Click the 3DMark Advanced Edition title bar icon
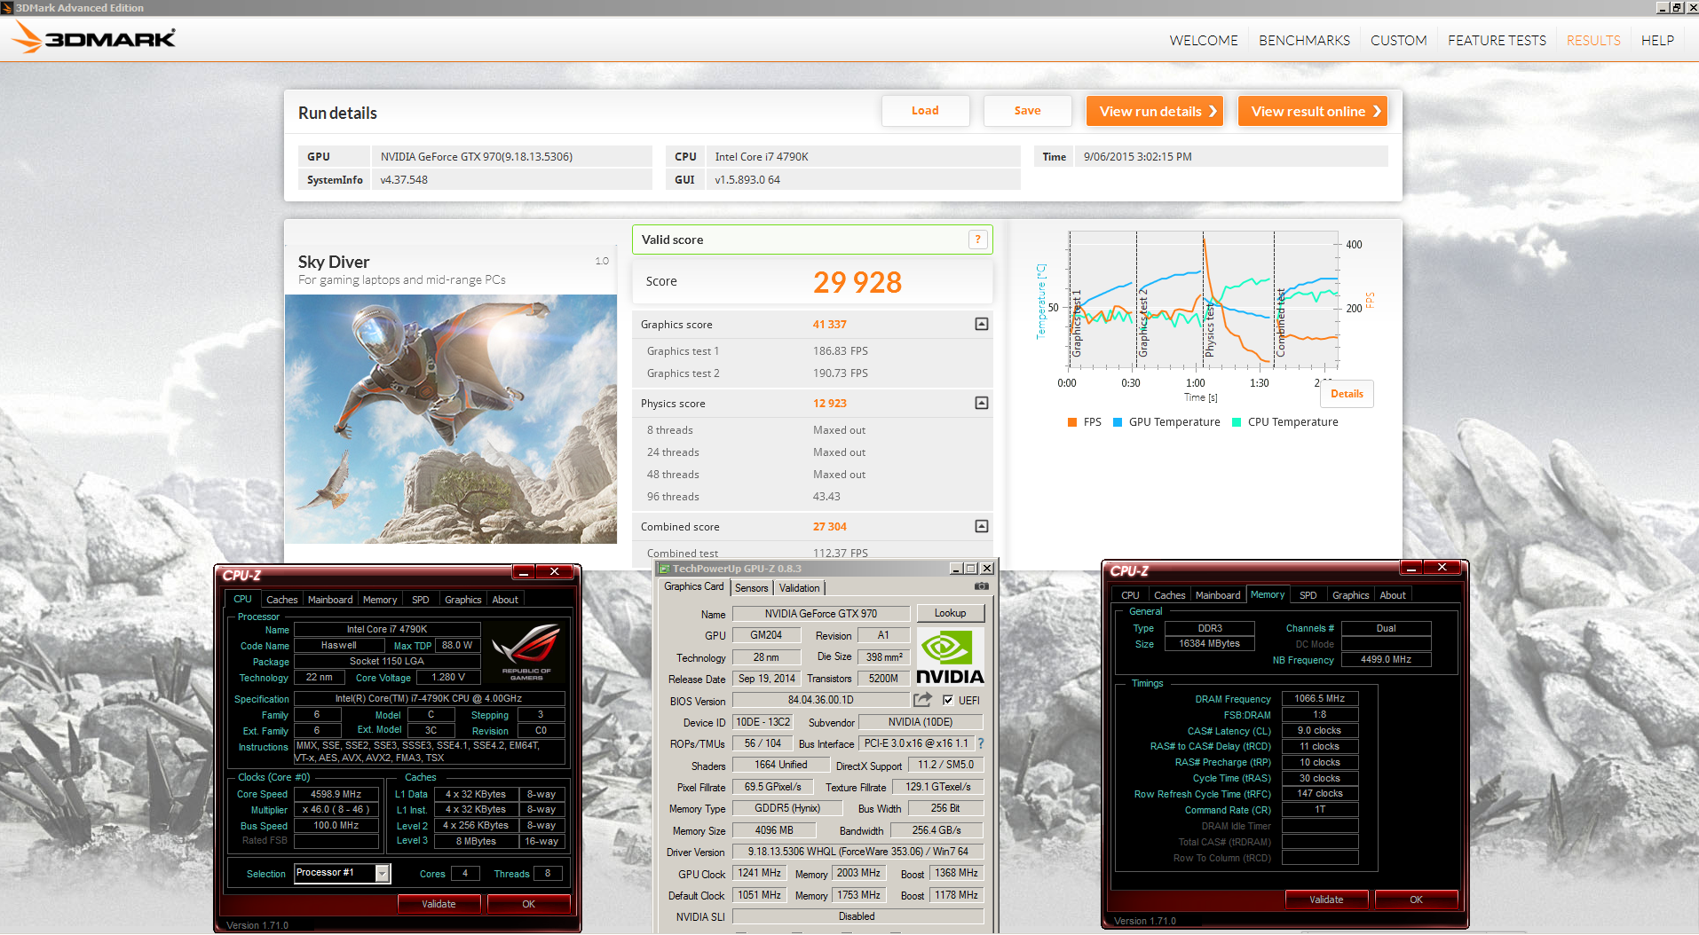 7,7
